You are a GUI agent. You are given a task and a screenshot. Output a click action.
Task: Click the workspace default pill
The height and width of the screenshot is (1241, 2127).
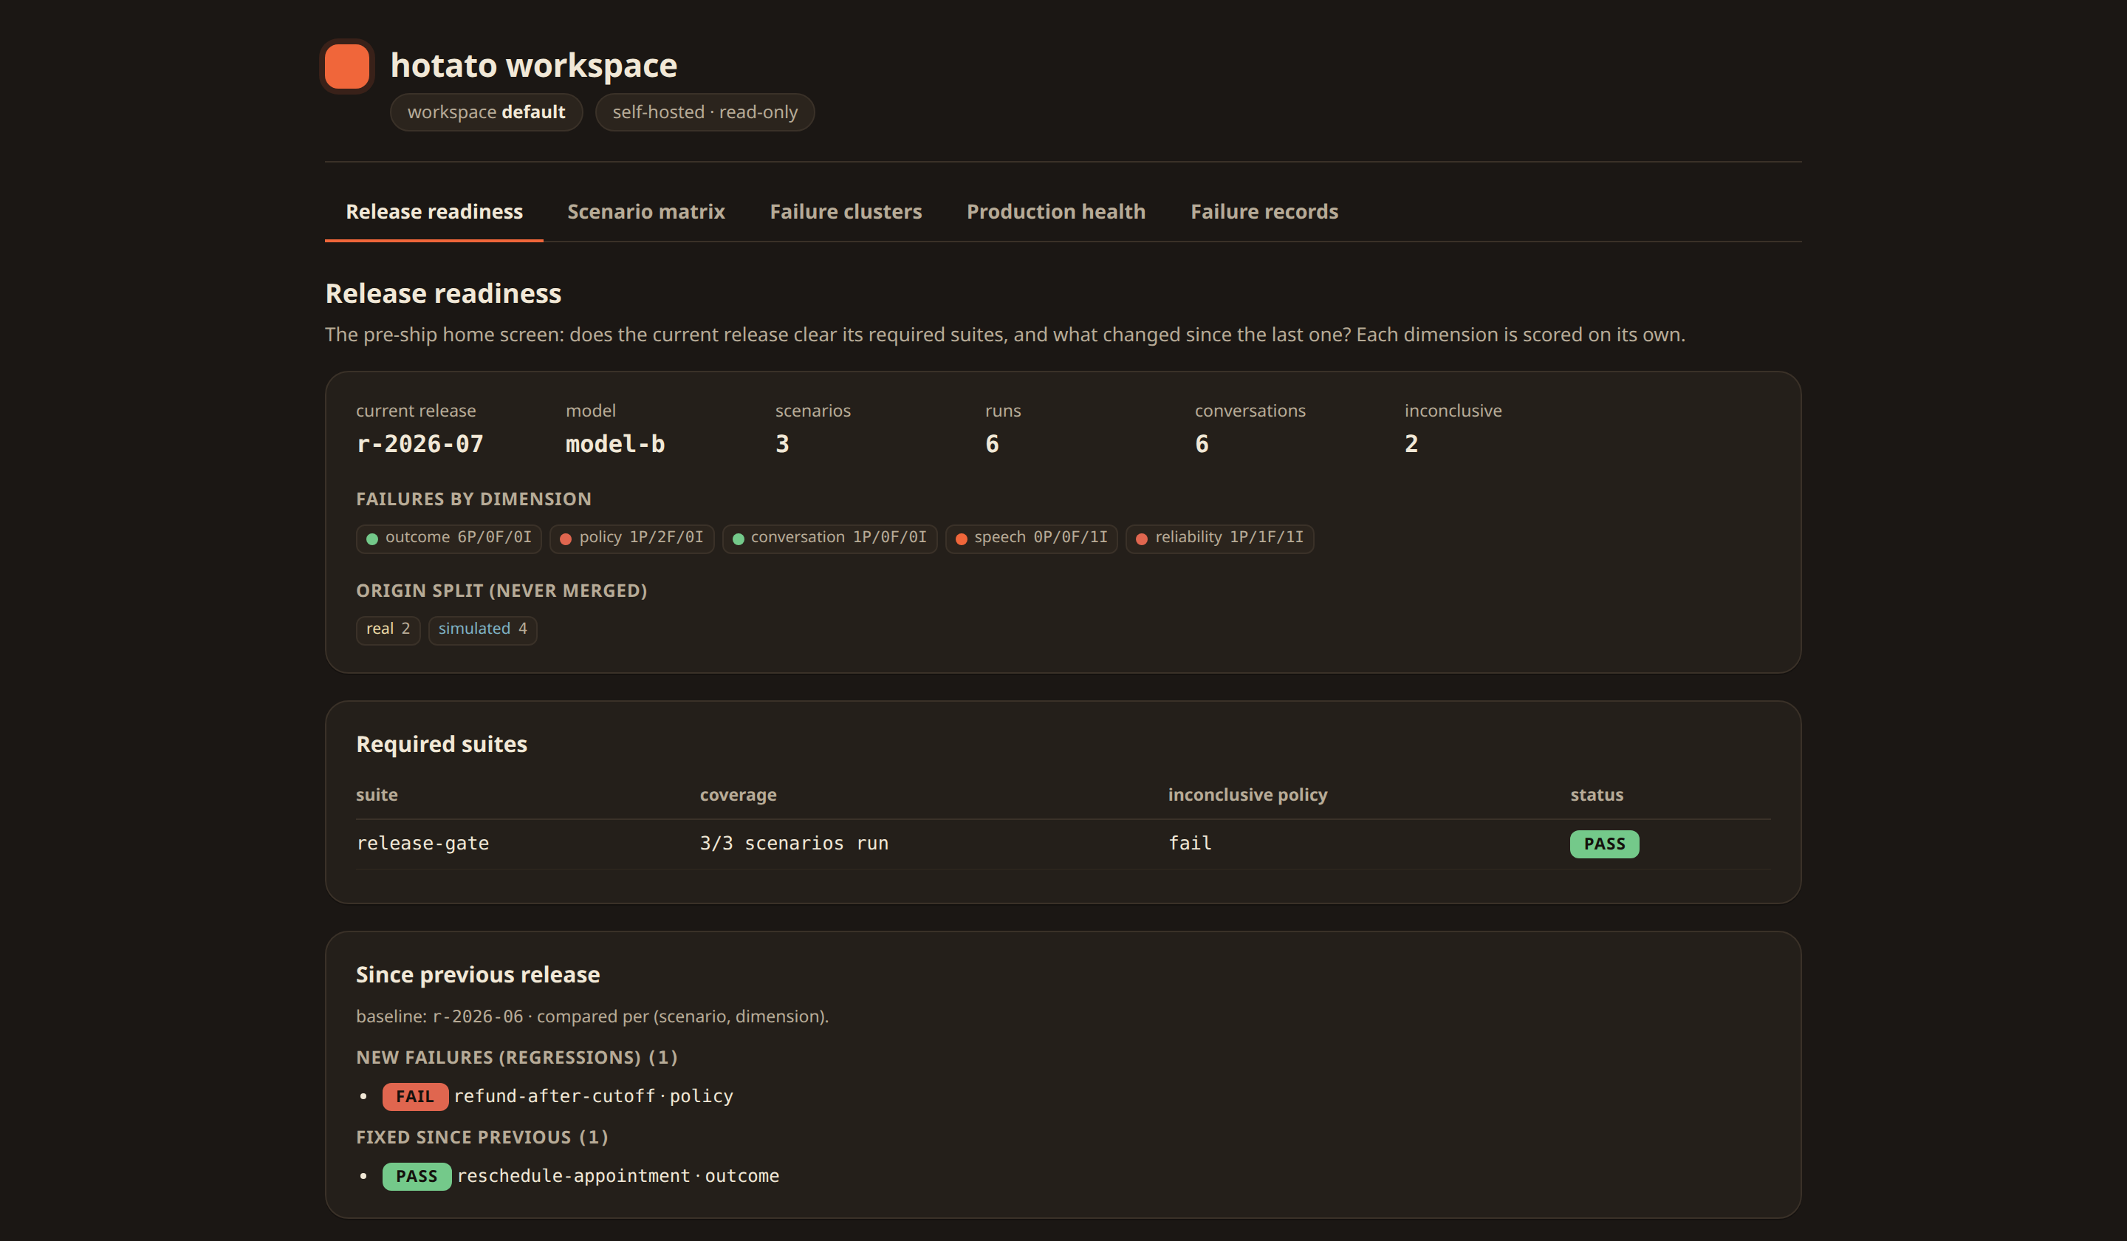[486, 112]
